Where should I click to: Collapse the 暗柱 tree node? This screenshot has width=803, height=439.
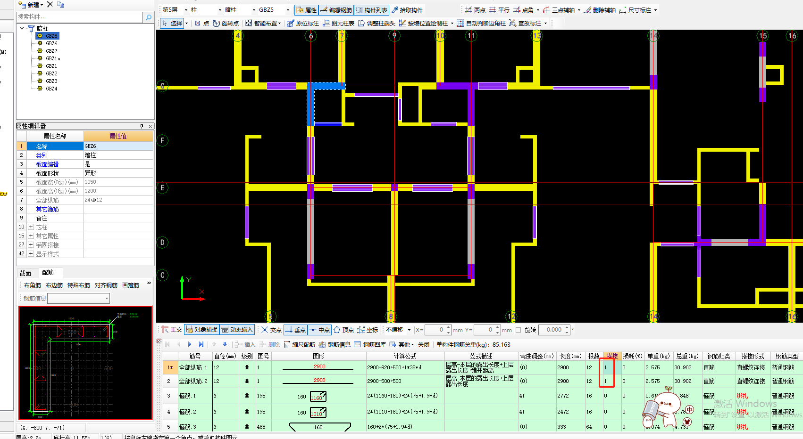[x=22, y=28]
